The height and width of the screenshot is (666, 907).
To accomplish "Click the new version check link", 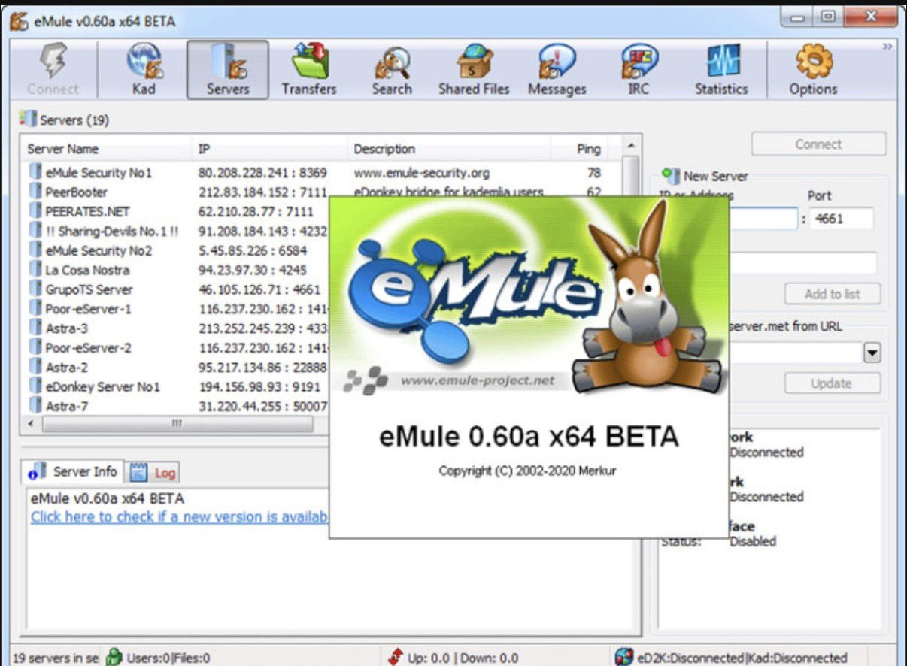I will pyautogui.click(x=179, y=517).
